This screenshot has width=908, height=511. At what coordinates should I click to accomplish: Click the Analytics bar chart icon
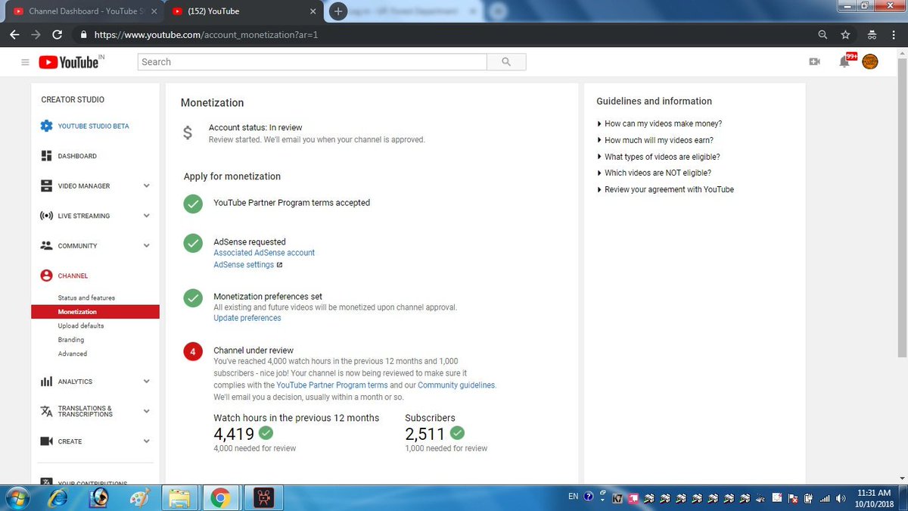(x=46, y=382)
